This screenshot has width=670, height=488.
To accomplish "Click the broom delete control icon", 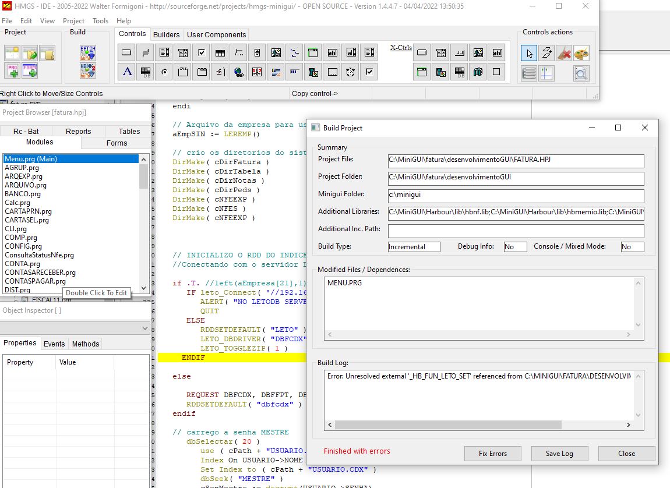I will (x=563, y=54).
